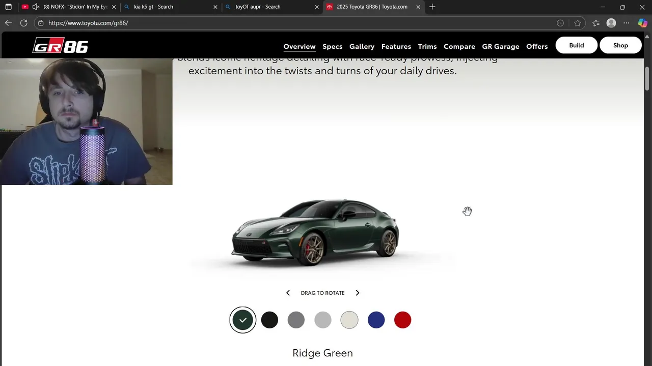652x366 pixels.
Task: Minimize the browser window
Action: [x=603, y=7]
